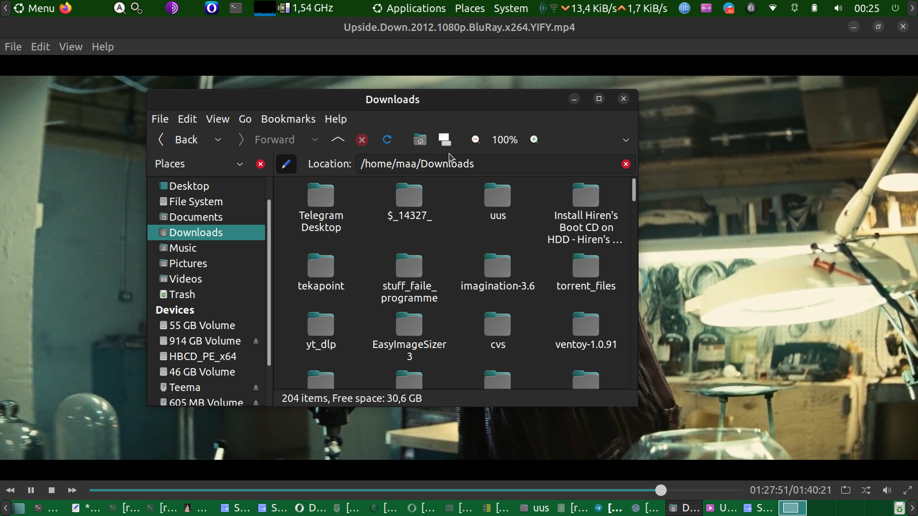Click the red Stop loading icon
The image size is (918, 516).
point(362,139)
